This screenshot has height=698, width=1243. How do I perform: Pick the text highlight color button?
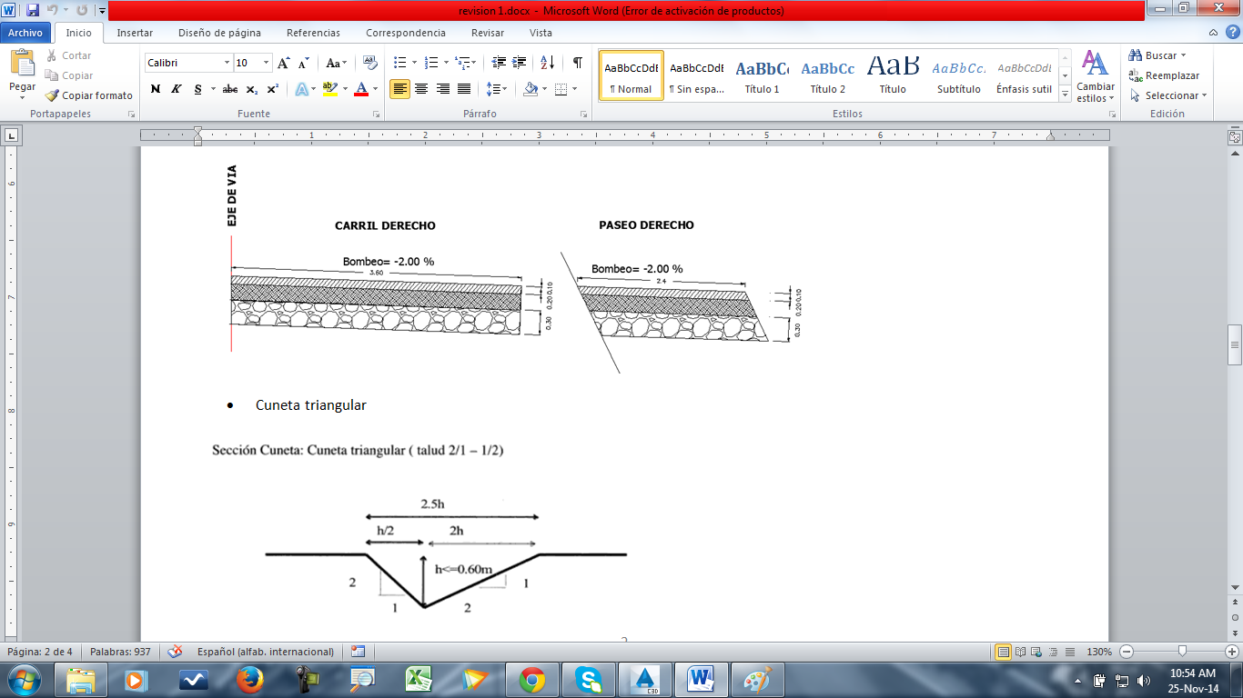point(329,89)
